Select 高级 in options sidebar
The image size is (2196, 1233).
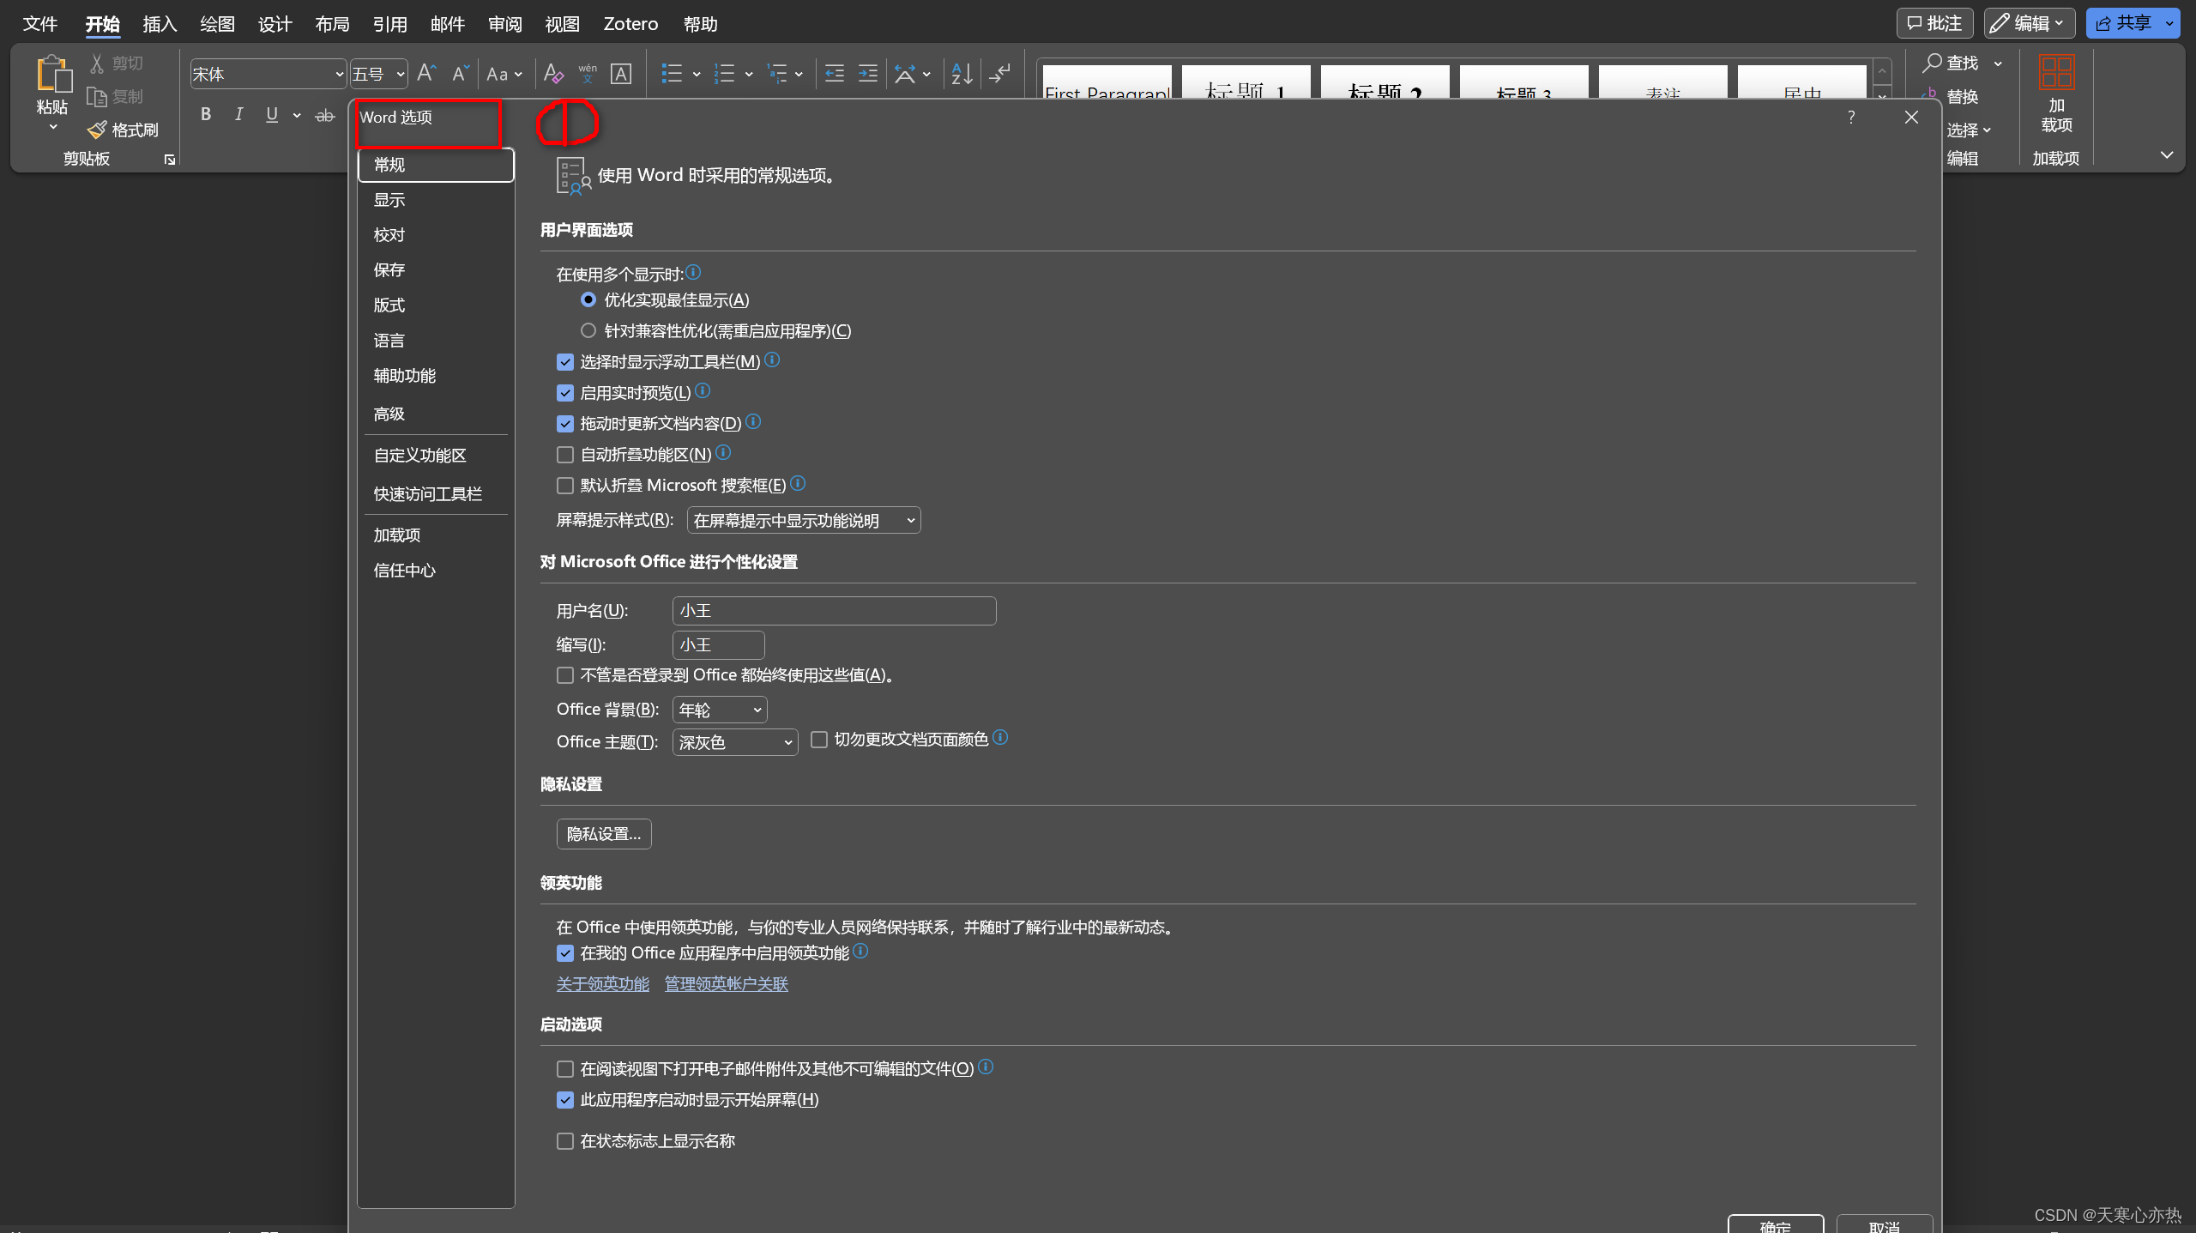coord(389,414)
